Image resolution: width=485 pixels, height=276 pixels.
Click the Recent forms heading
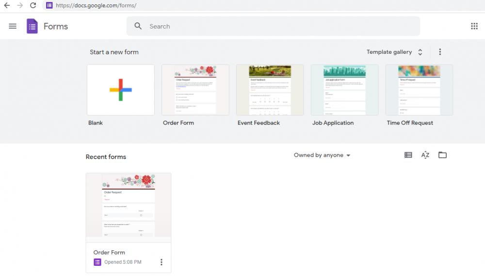click(106, 157)
